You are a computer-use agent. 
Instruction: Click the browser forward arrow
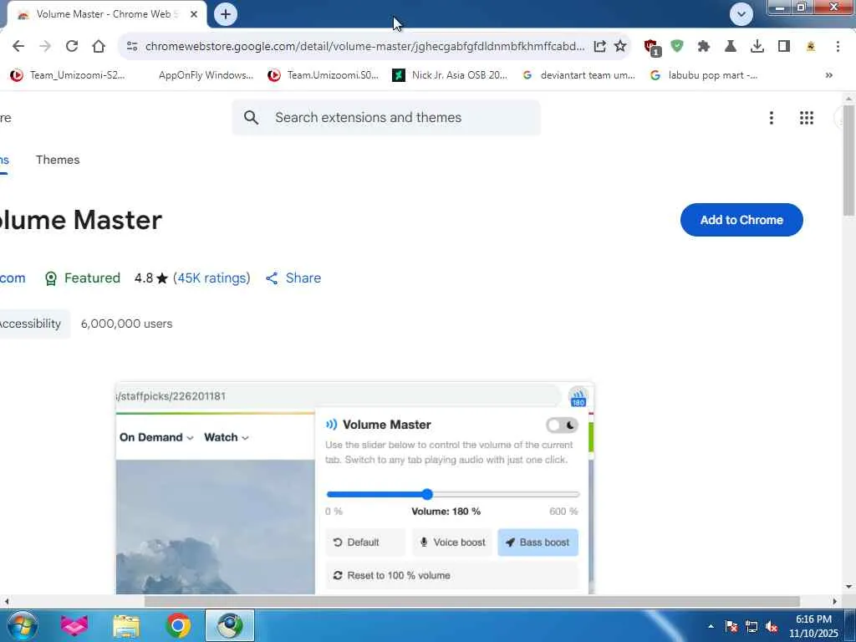pyautogui.click(x=45, y=47)
